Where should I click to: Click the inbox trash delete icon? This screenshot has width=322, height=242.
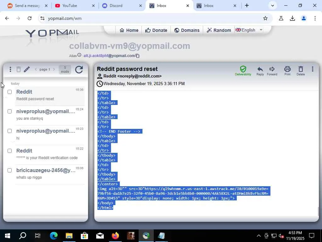pyautogui.click(x=19, y=69)
